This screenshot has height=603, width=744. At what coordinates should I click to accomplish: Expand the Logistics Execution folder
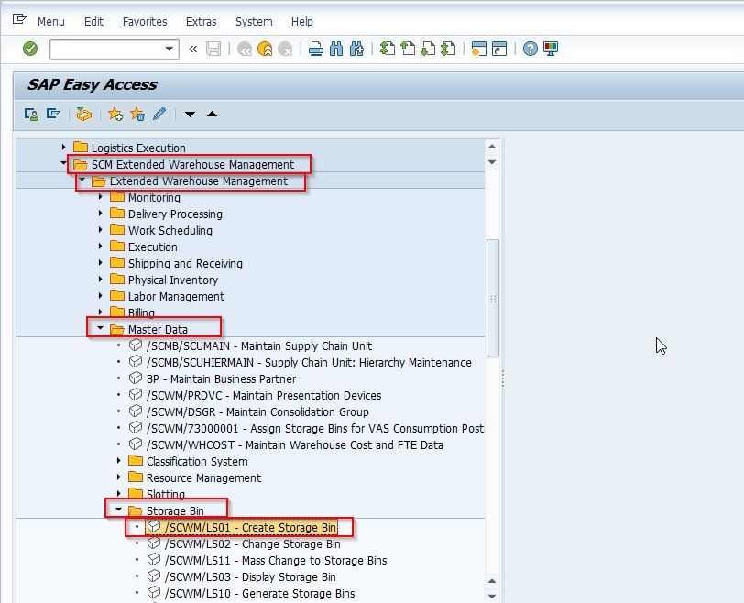pyautogui.click(x=63, y=148)
